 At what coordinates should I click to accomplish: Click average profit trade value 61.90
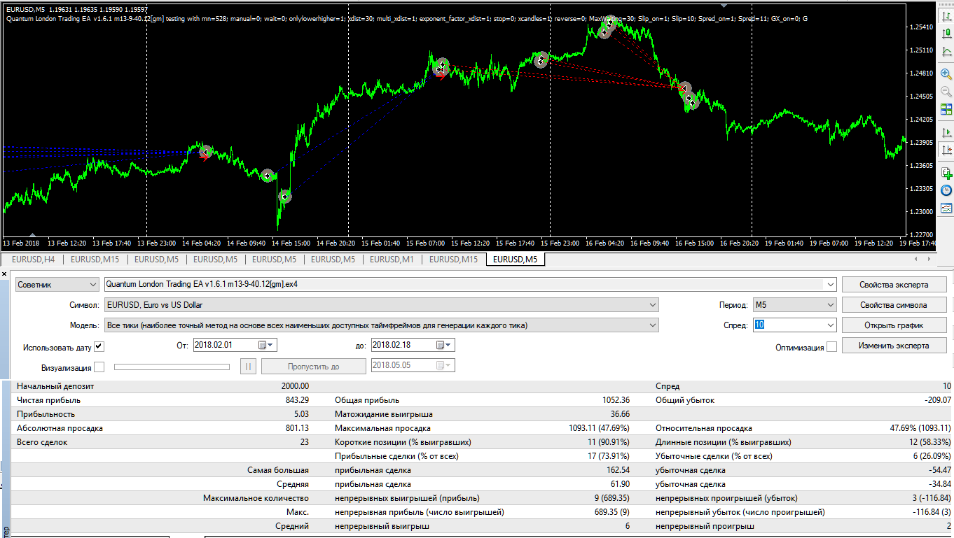point(620,484)
